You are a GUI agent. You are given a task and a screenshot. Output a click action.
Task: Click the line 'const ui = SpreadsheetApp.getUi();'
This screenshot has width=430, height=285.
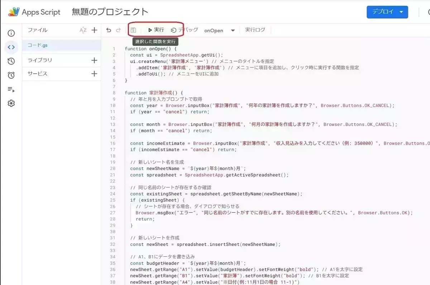177,55
